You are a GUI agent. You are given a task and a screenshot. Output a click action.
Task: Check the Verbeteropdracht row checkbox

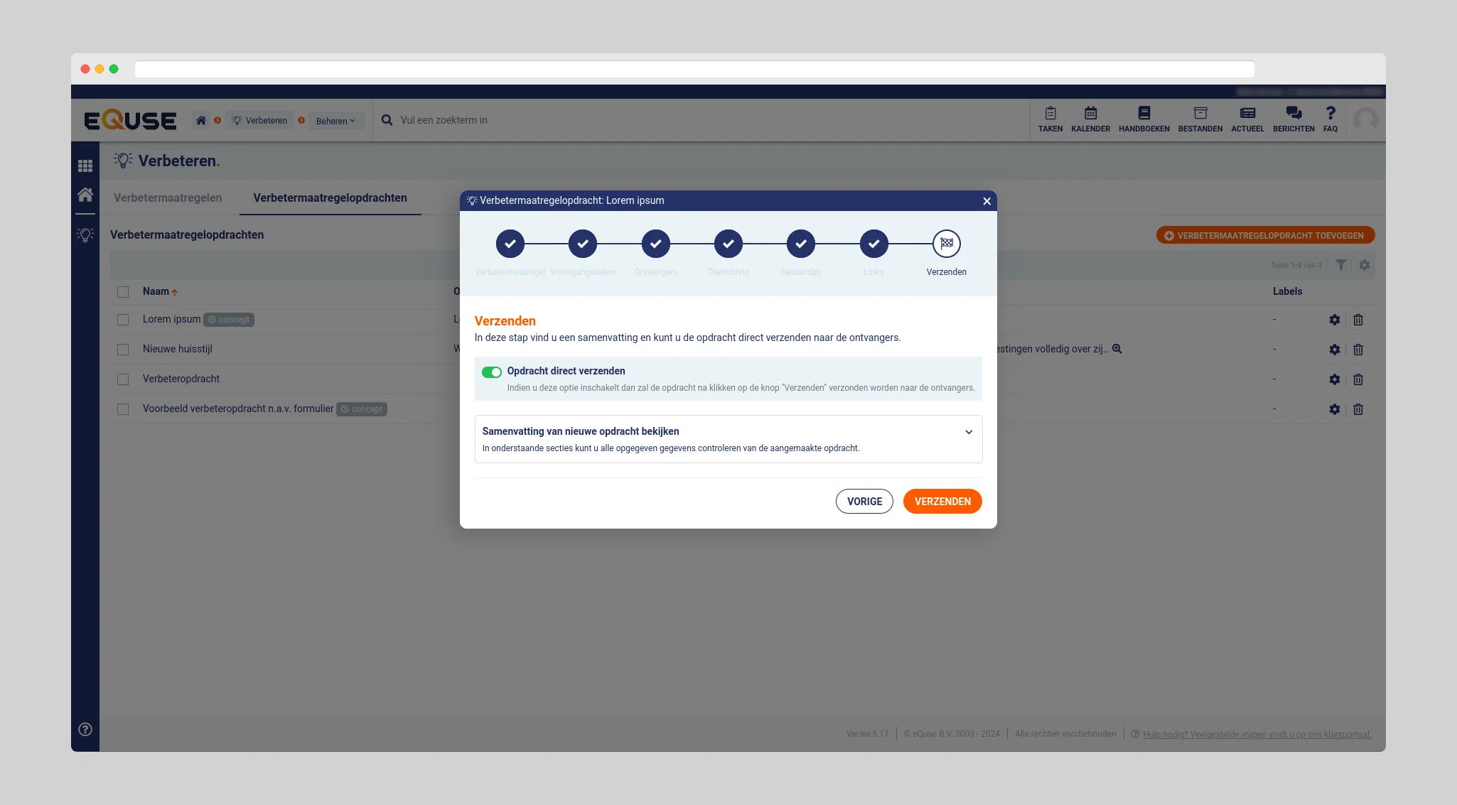click(x=123, y=379)
